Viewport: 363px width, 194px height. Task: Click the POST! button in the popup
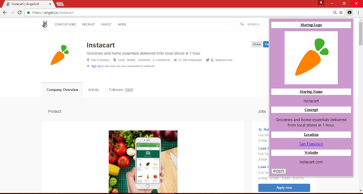279,171
